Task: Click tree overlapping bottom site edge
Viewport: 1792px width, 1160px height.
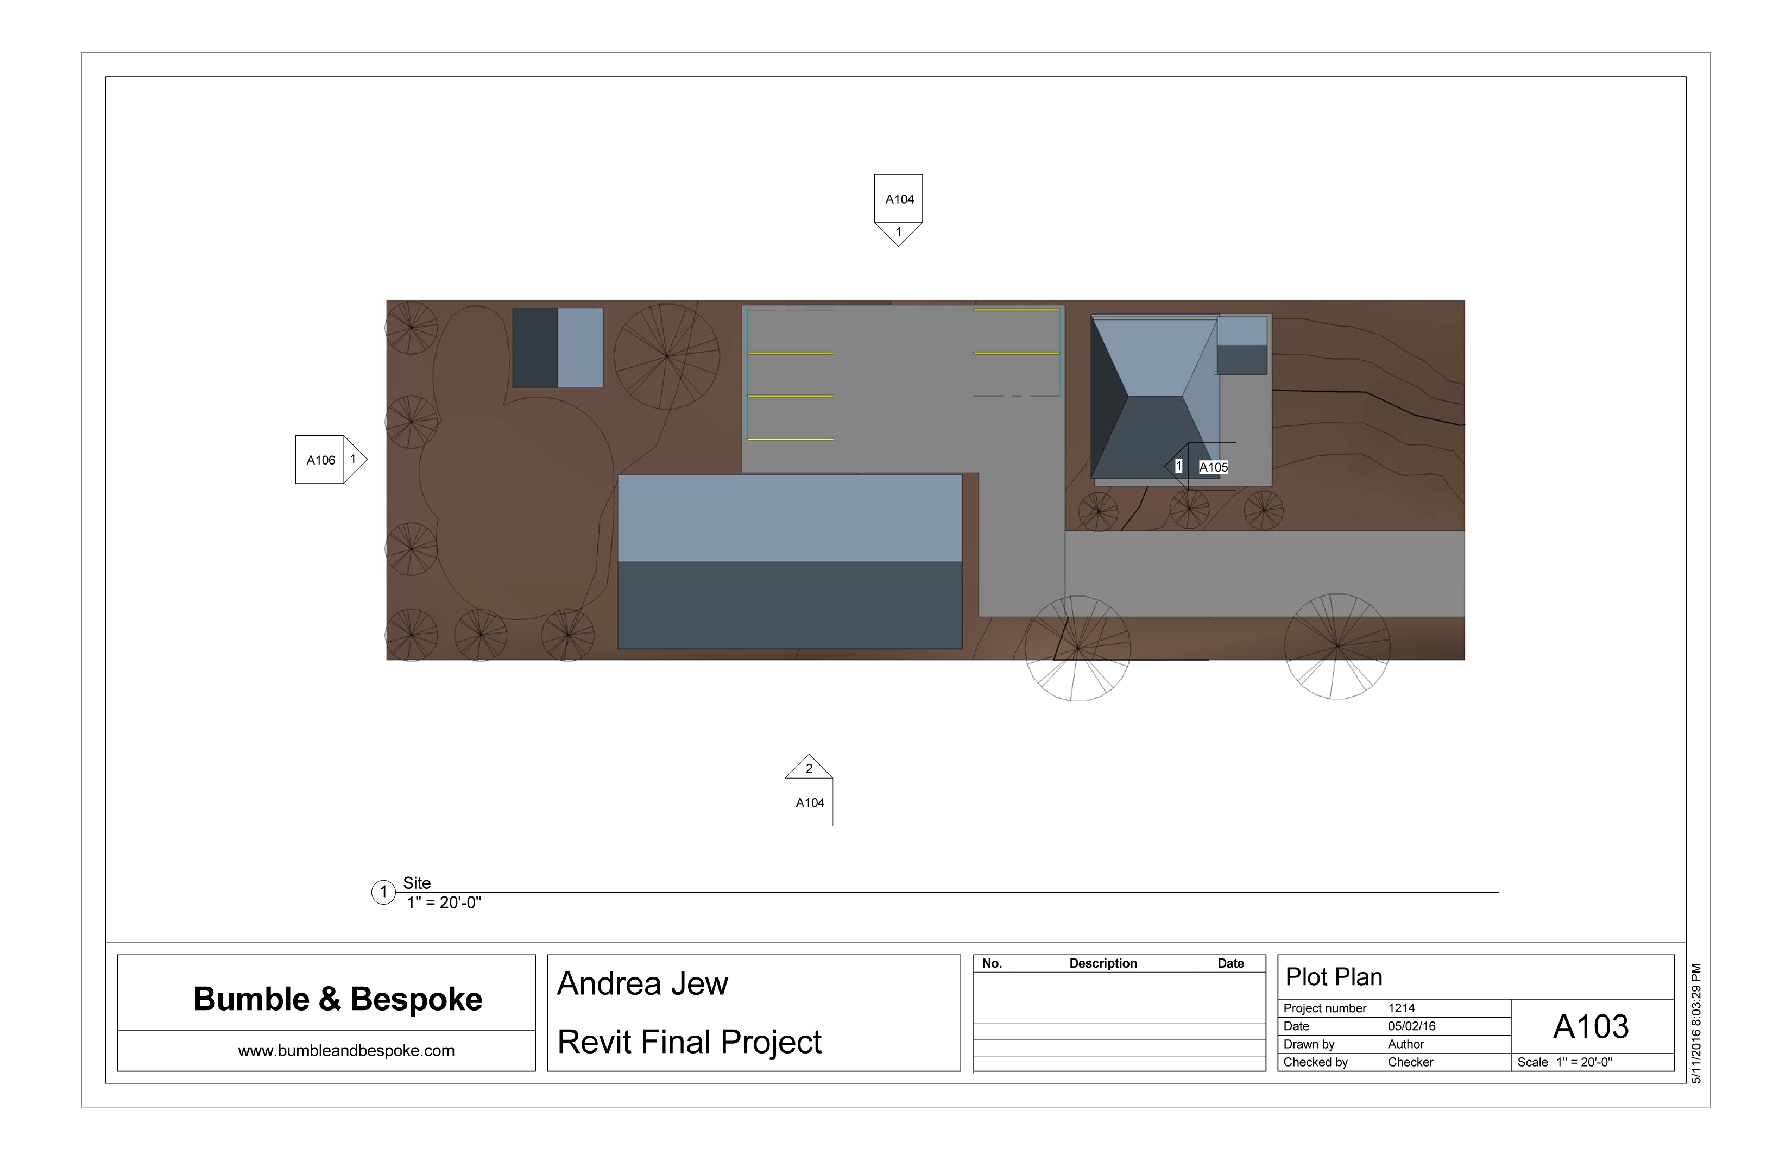Action: pyautogui.click(x=1077, y=648)
